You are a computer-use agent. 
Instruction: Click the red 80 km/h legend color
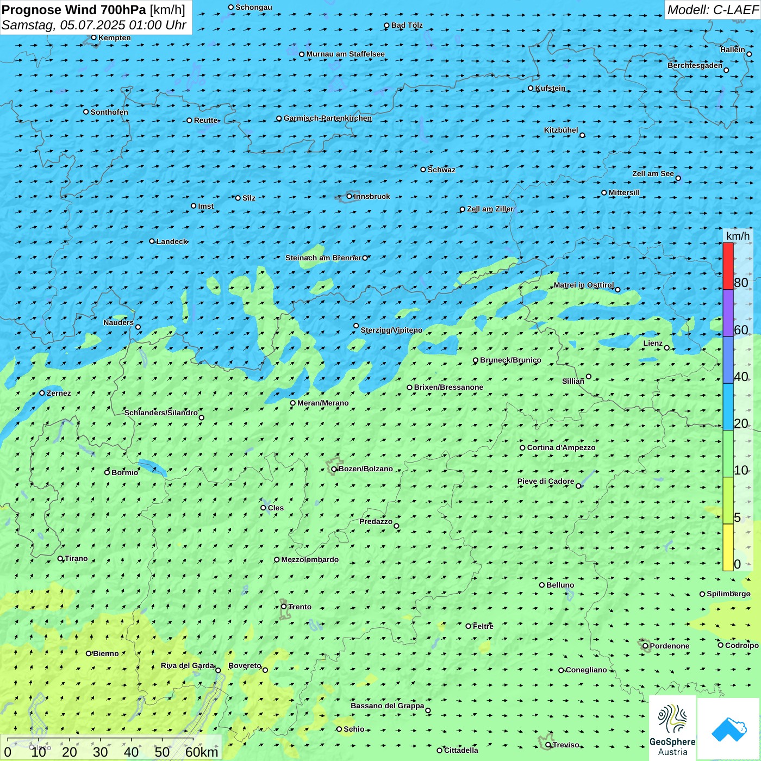click(x=728, y=266)
